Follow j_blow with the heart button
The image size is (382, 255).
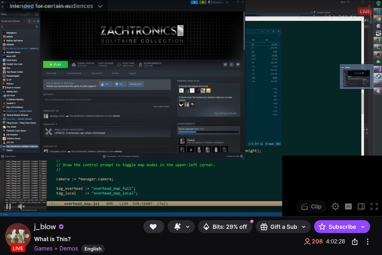[153, 227]
